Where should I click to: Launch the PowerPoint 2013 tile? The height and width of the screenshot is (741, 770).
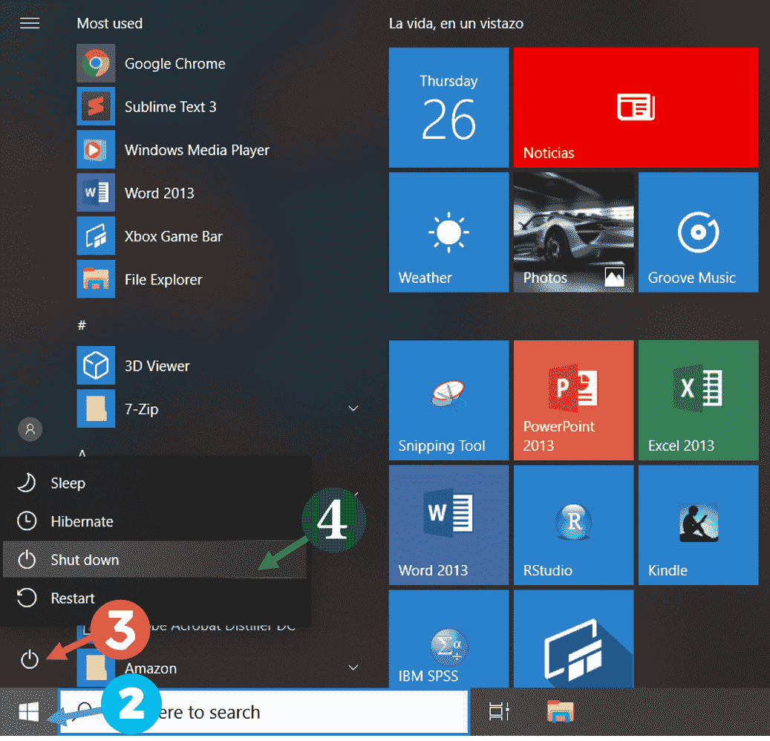(573, 400)
